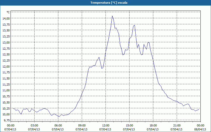This screenshot has width=211, height=132.
Task: Click the 12,50 y-axis value
Action: (6, 54)
